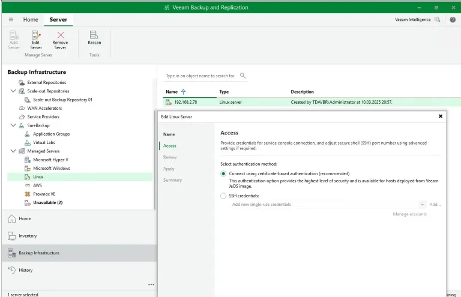
Task: Click the 'Linux server' type cell
Action: point(230,102)
